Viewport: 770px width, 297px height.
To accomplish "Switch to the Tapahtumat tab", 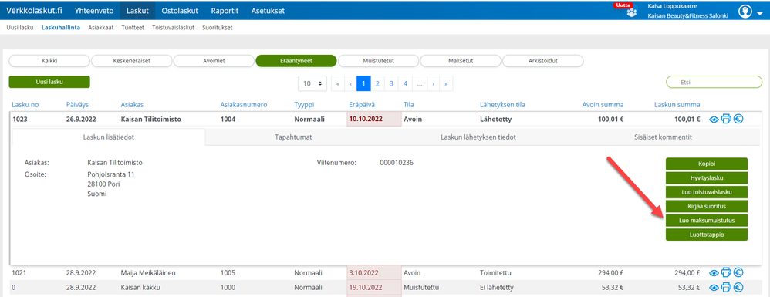I will [x=293, y=137].
